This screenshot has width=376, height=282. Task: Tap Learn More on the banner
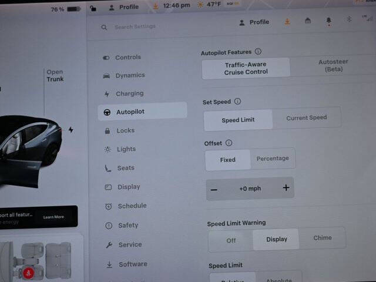click(x=53, y=217)
